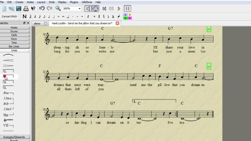Open the Style menu

coord(51,2)
